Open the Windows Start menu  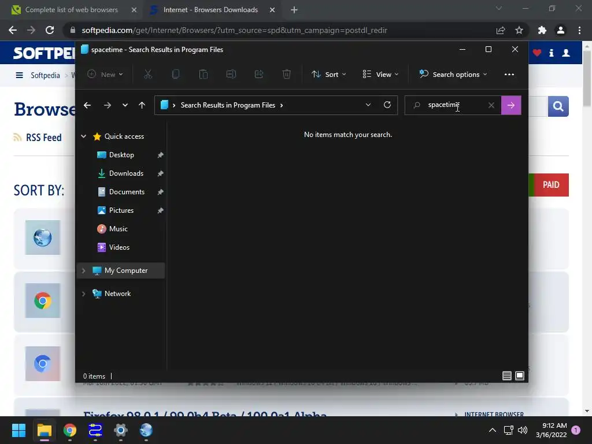18,430
